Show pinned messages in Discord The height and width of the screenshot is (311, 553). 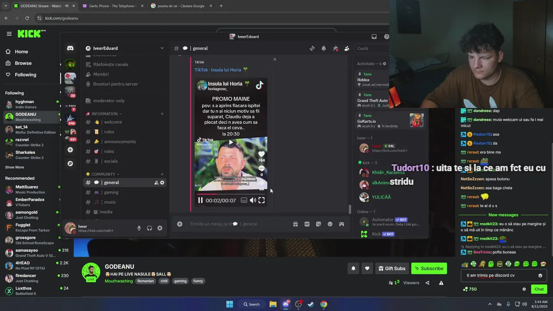pos(335,48)
